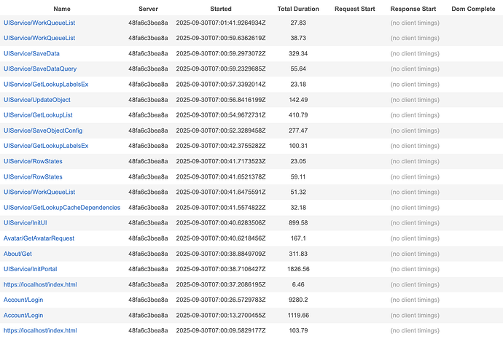Click the Started column header
503x339 pixels.
click(x=221, y=9)
